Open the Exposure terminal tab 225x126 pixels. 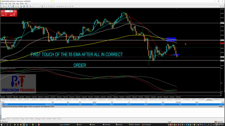[x=8, y=119]
